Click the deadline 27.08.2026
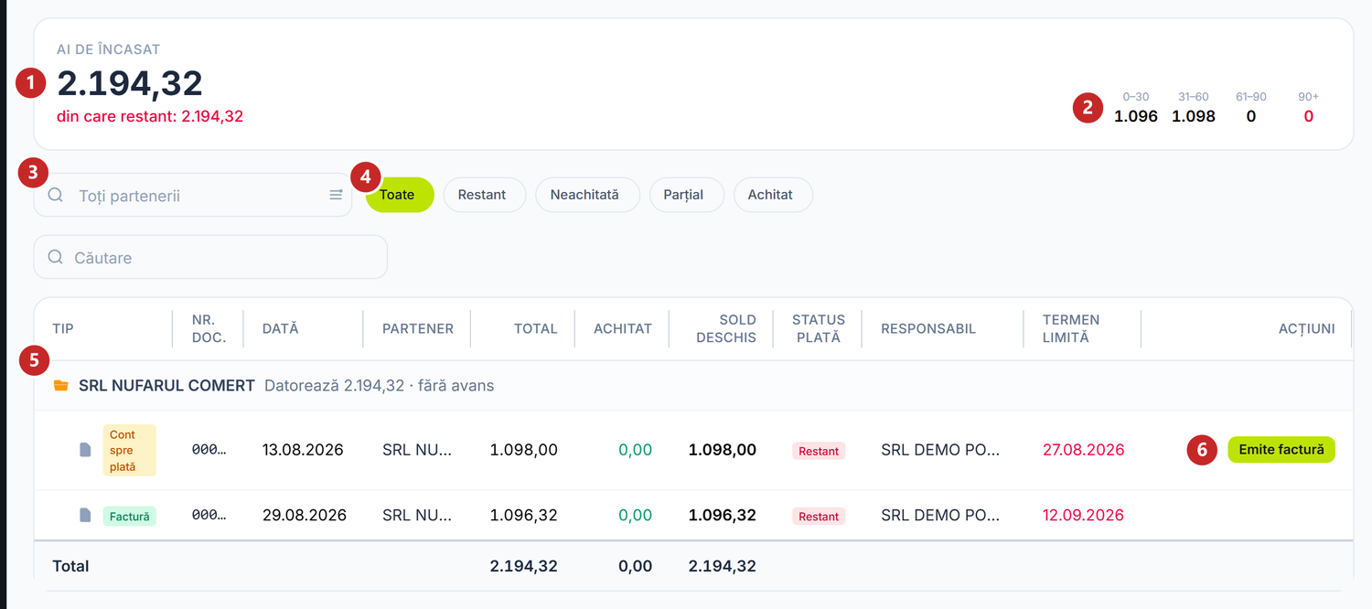The image size is (1372, 609). click(1083, 450)
